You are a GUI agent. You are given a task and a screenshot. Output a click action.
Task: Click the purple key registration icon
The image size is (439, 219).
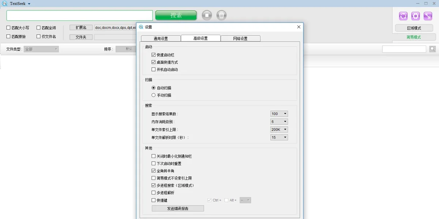(x=428, y=16)
